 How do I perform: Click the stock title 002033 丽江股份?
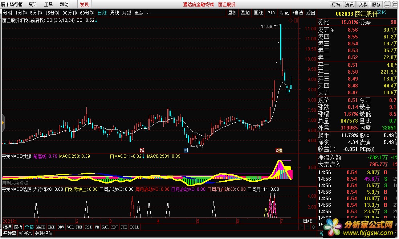357,14
